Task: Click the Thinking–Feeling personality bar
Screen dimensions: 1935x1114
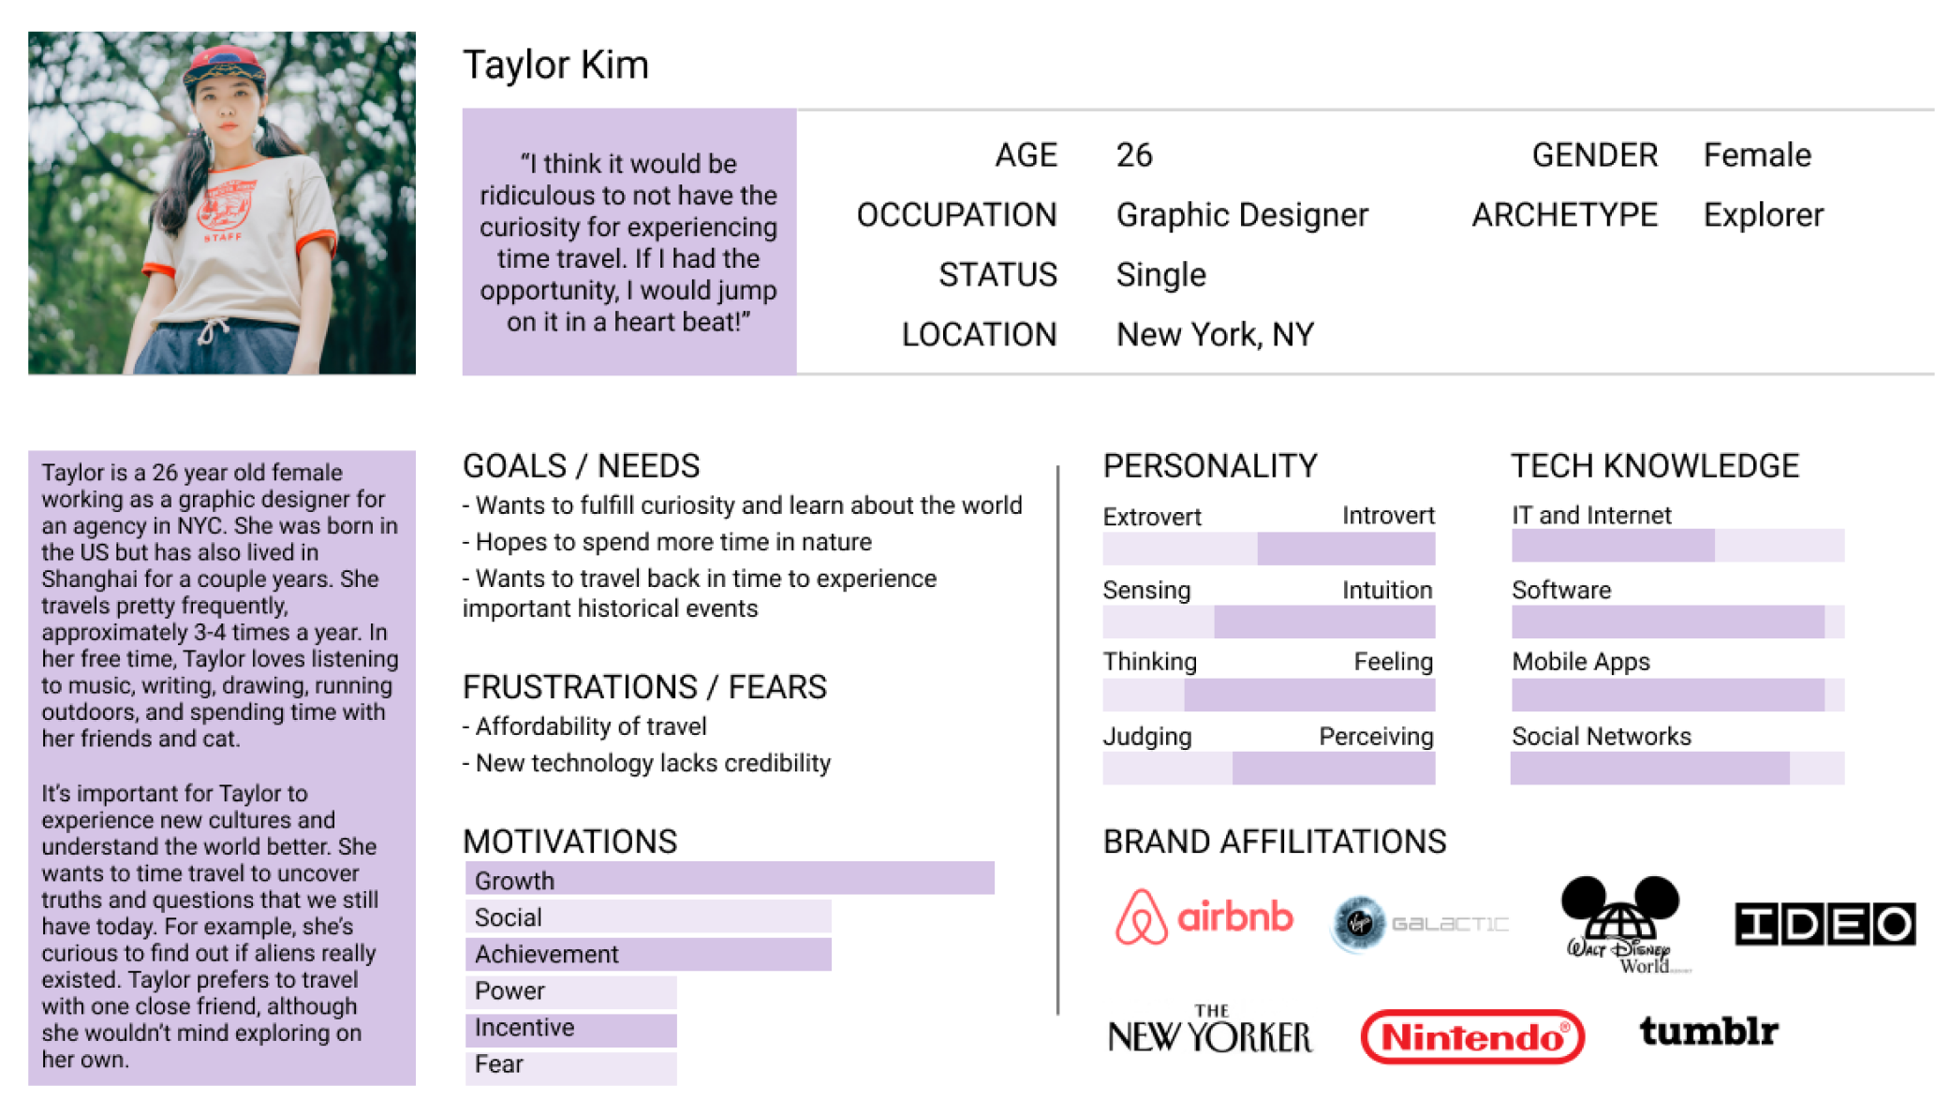Action: click(x=1268, y=695)
